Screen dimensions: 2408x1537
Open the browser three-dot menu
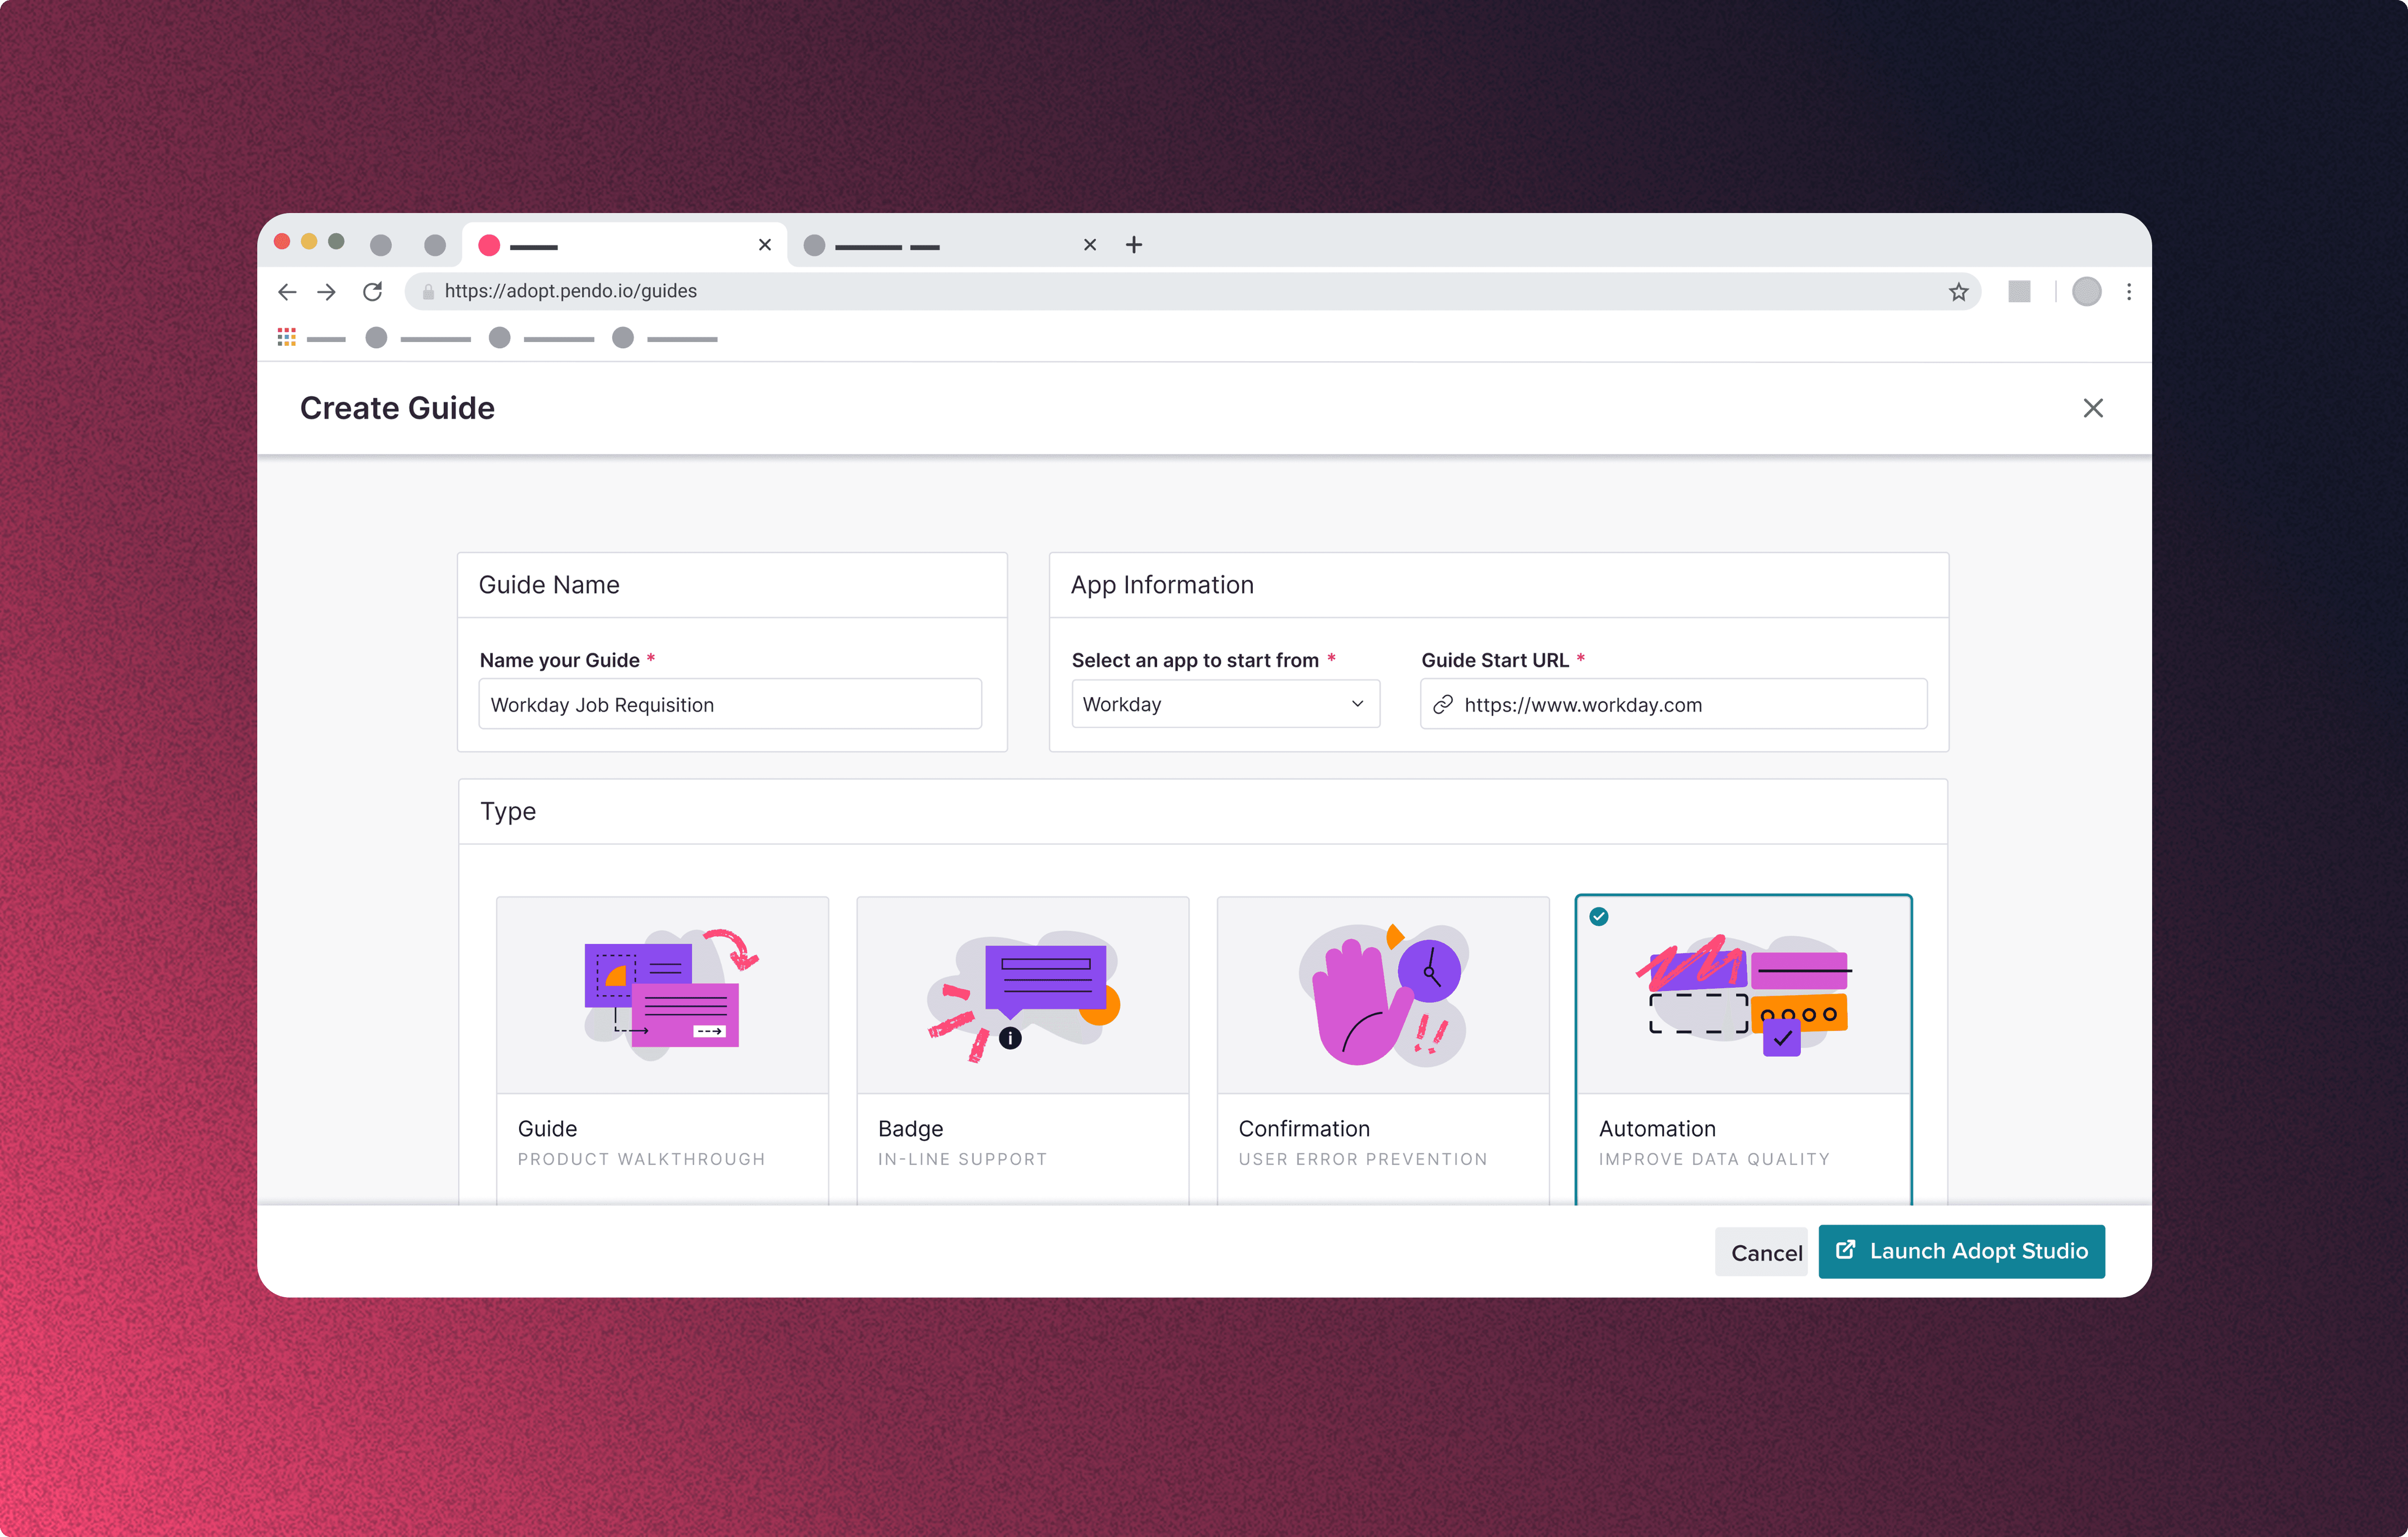coord(2129,291)
